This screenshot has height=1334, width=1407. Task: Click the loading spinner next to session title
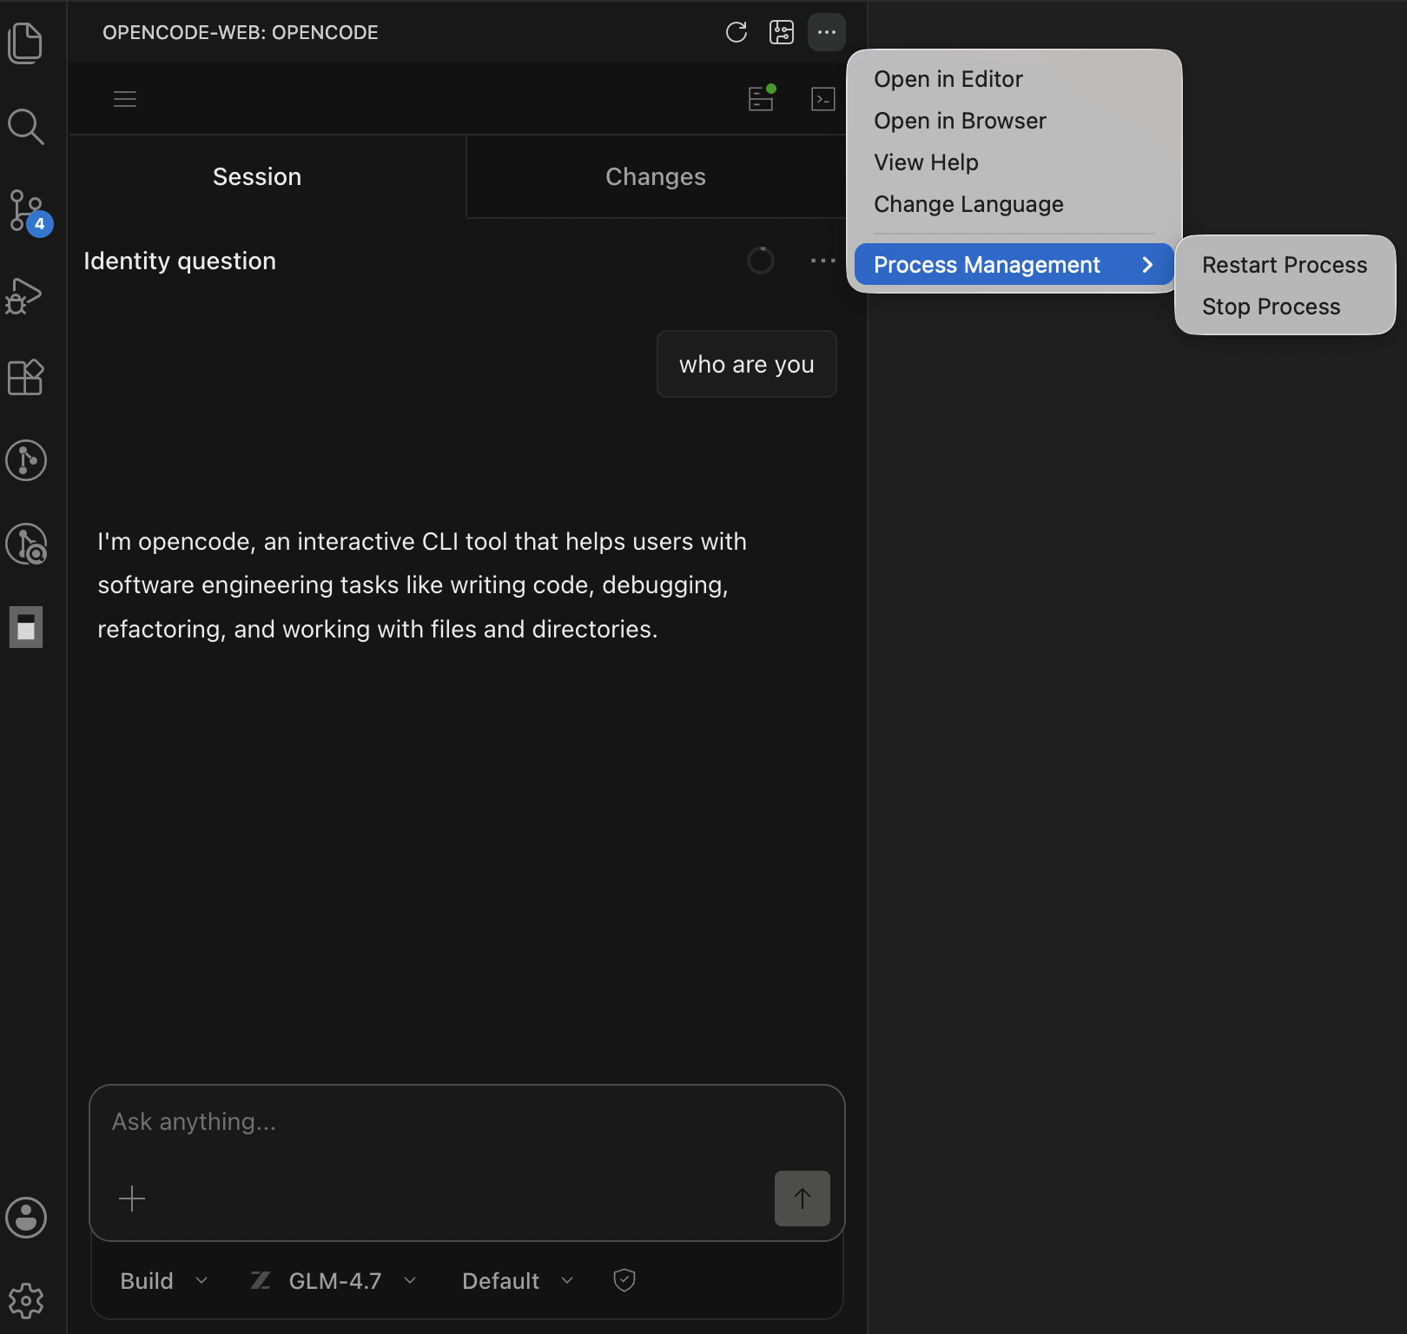coord(761,261)
